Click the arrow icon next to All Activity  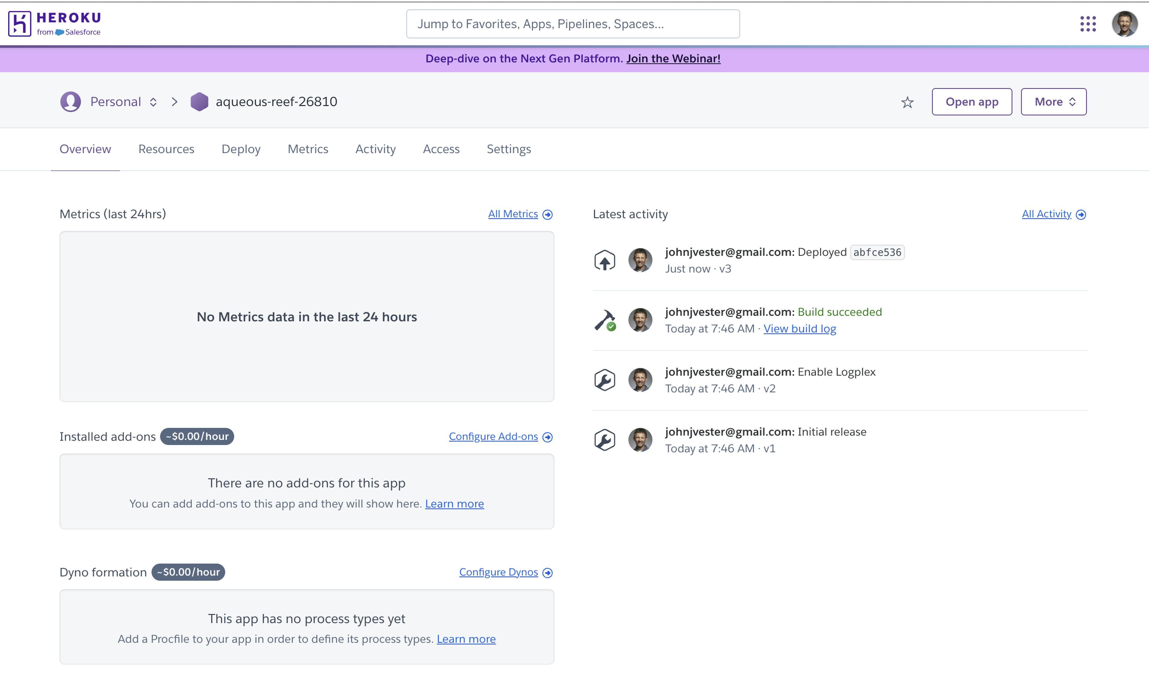tap(1081, 215)
